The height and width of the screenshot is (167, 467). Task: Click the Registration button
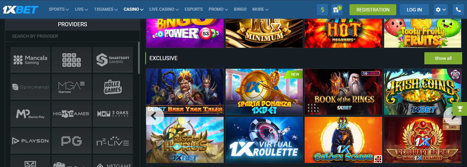[373, 10]
